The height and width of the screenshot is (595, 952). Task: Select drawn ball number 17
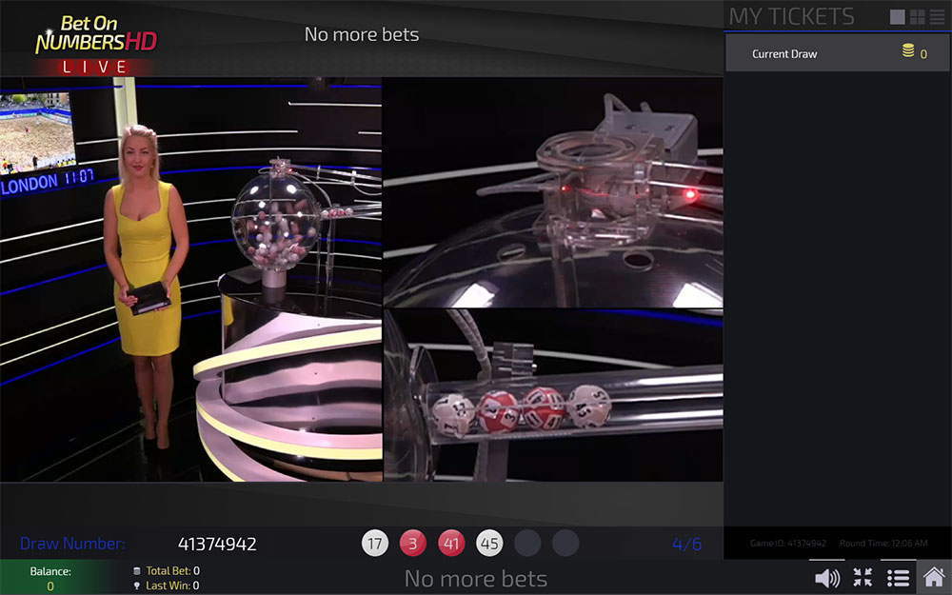click(376, 544)
